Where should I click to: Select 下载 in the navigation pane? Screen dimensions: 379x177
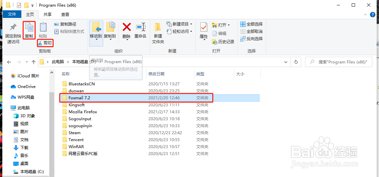pos(21,147)
